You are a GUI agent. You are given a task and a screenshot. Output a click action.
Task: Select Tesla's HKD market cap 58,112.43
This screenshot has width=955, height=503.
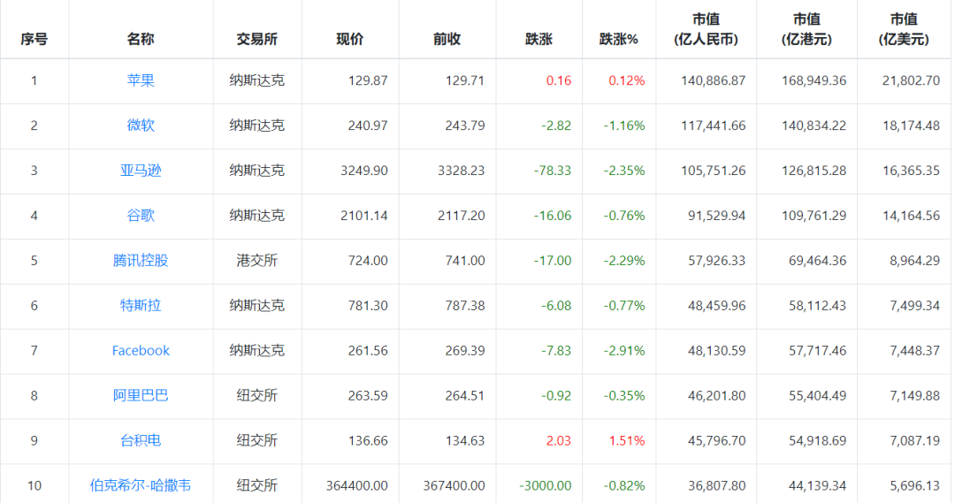click(818, 306)
